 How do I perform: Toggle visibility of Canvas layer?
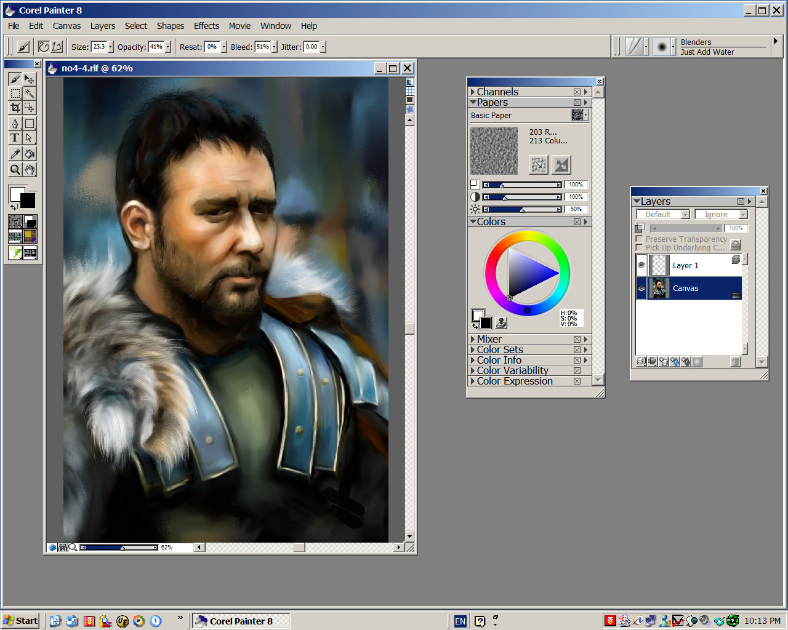click(641, 288)
